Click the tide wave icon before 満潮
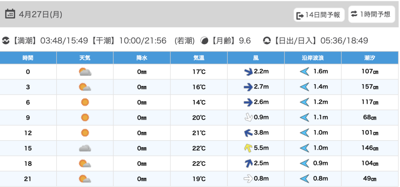This screenshot has width=400, height=187. coord(6,41)
